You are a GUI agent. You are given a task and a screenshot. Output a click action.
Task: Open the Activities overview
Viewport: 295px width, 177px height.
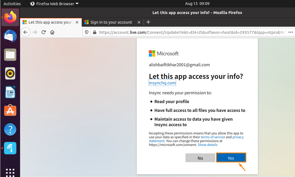tap(12, 4)
